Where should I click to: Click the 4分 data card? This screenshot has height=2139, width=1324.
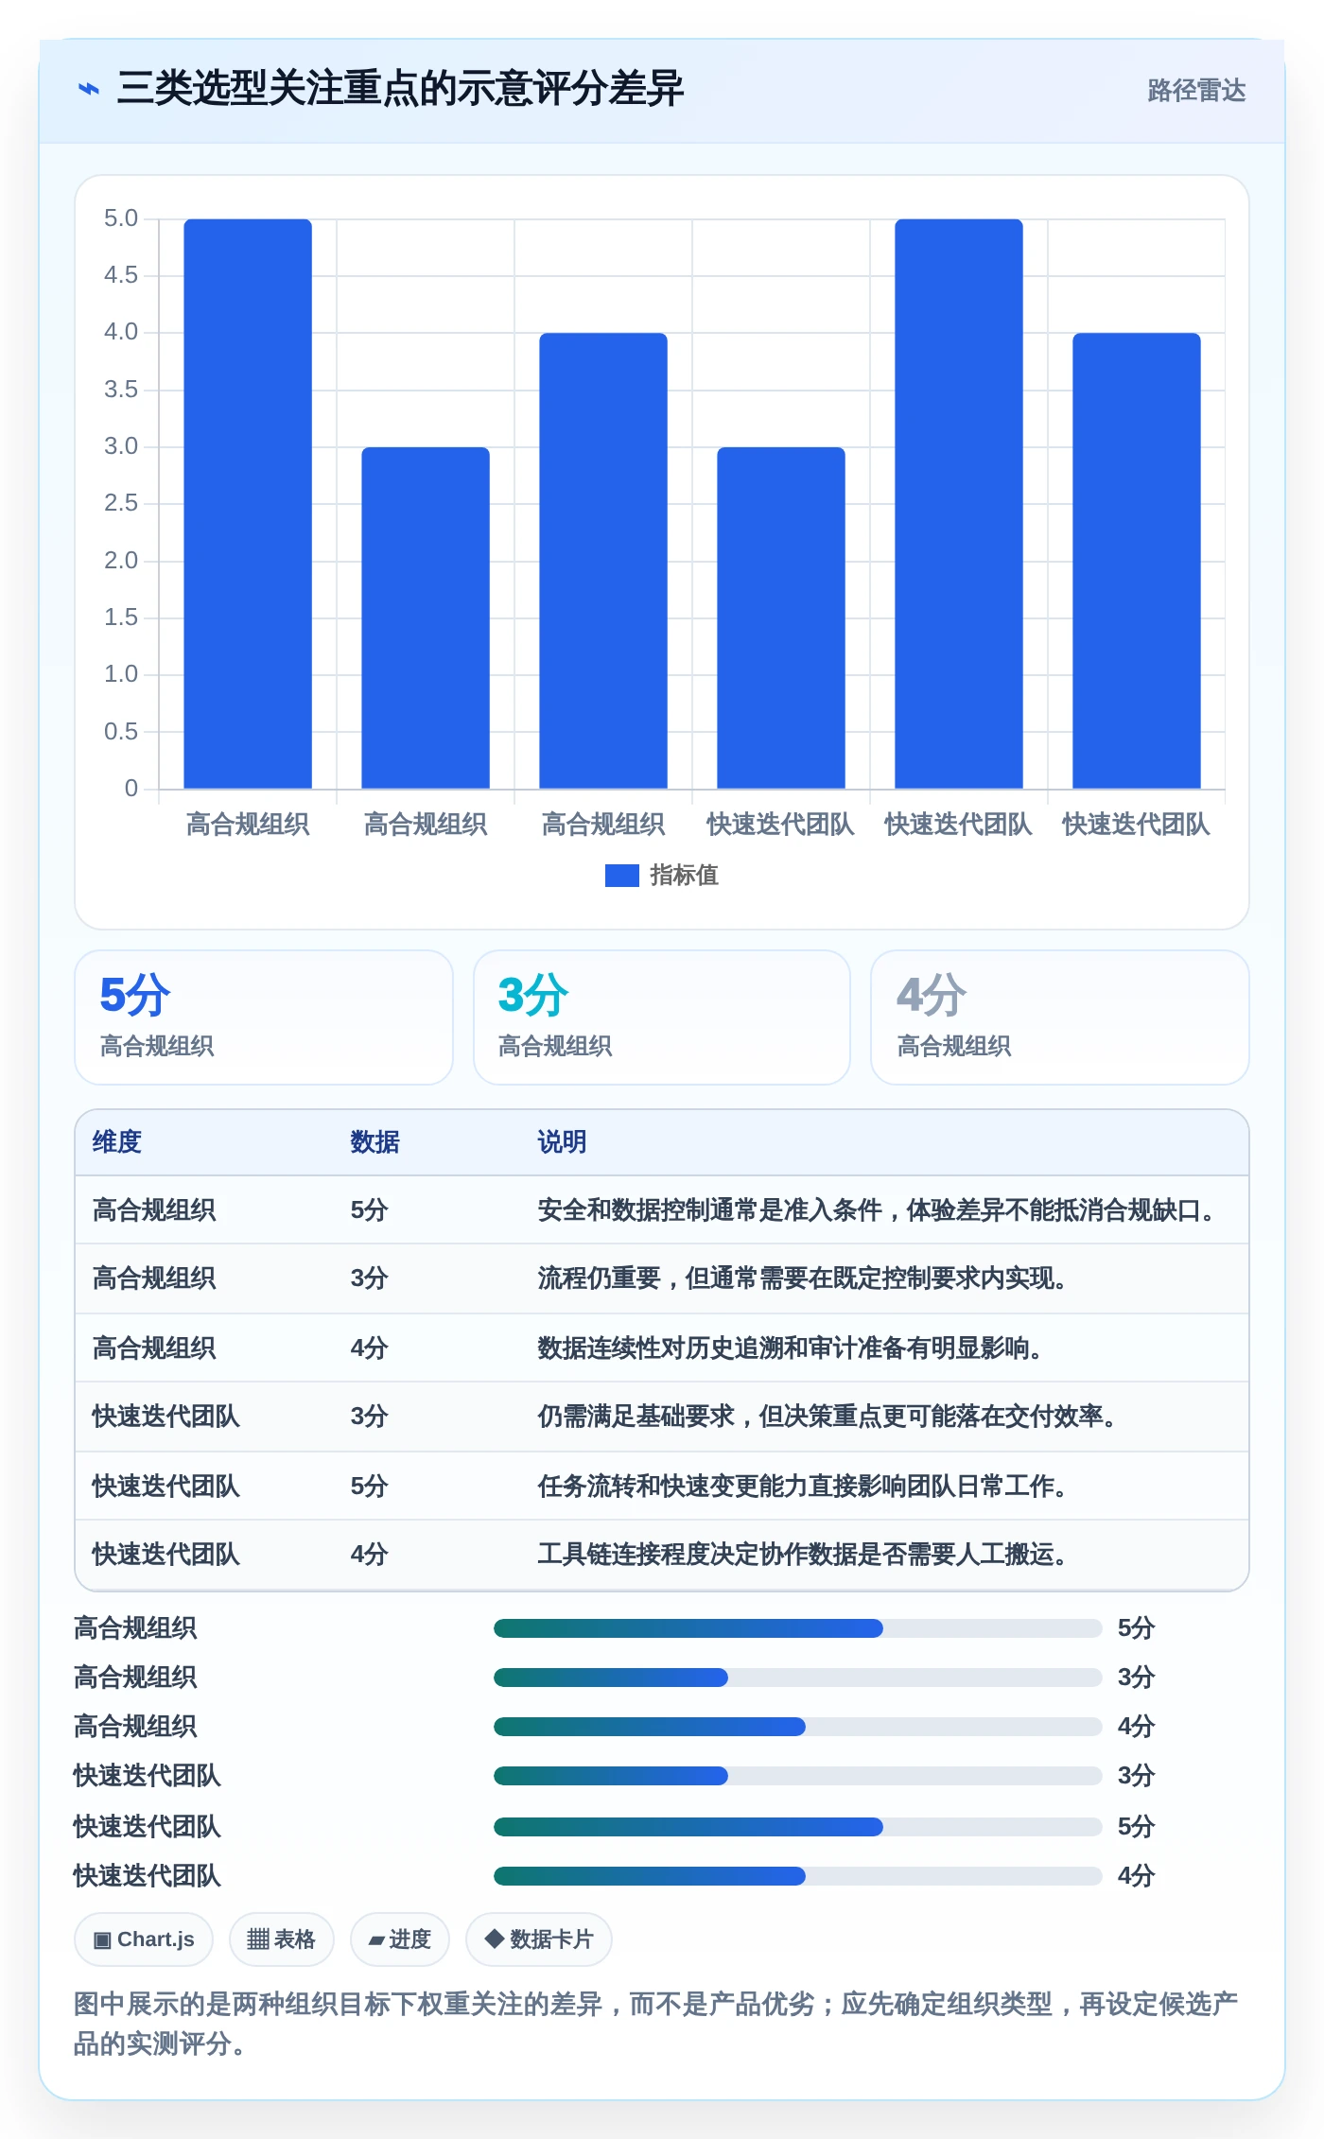pyautogui.click(x=1060, y=1017)
